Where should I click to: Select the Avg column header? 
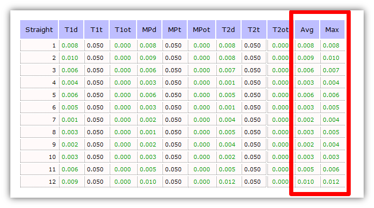307,29
